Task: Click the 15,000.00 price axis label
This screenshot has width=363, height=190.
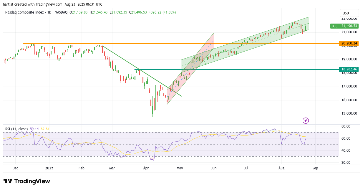Action: [x=349, y=113]
